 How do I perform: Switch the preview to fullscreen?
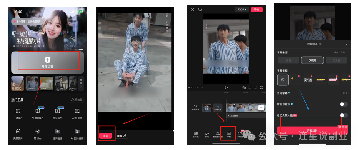(261, 87)
